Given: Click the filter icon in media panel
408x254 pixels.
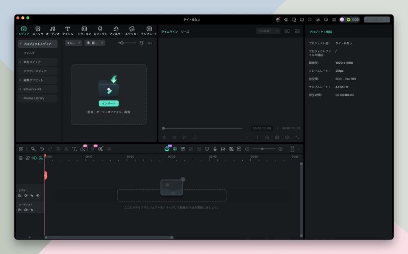Looking at the screenshot, I should (x=141, y=43).
